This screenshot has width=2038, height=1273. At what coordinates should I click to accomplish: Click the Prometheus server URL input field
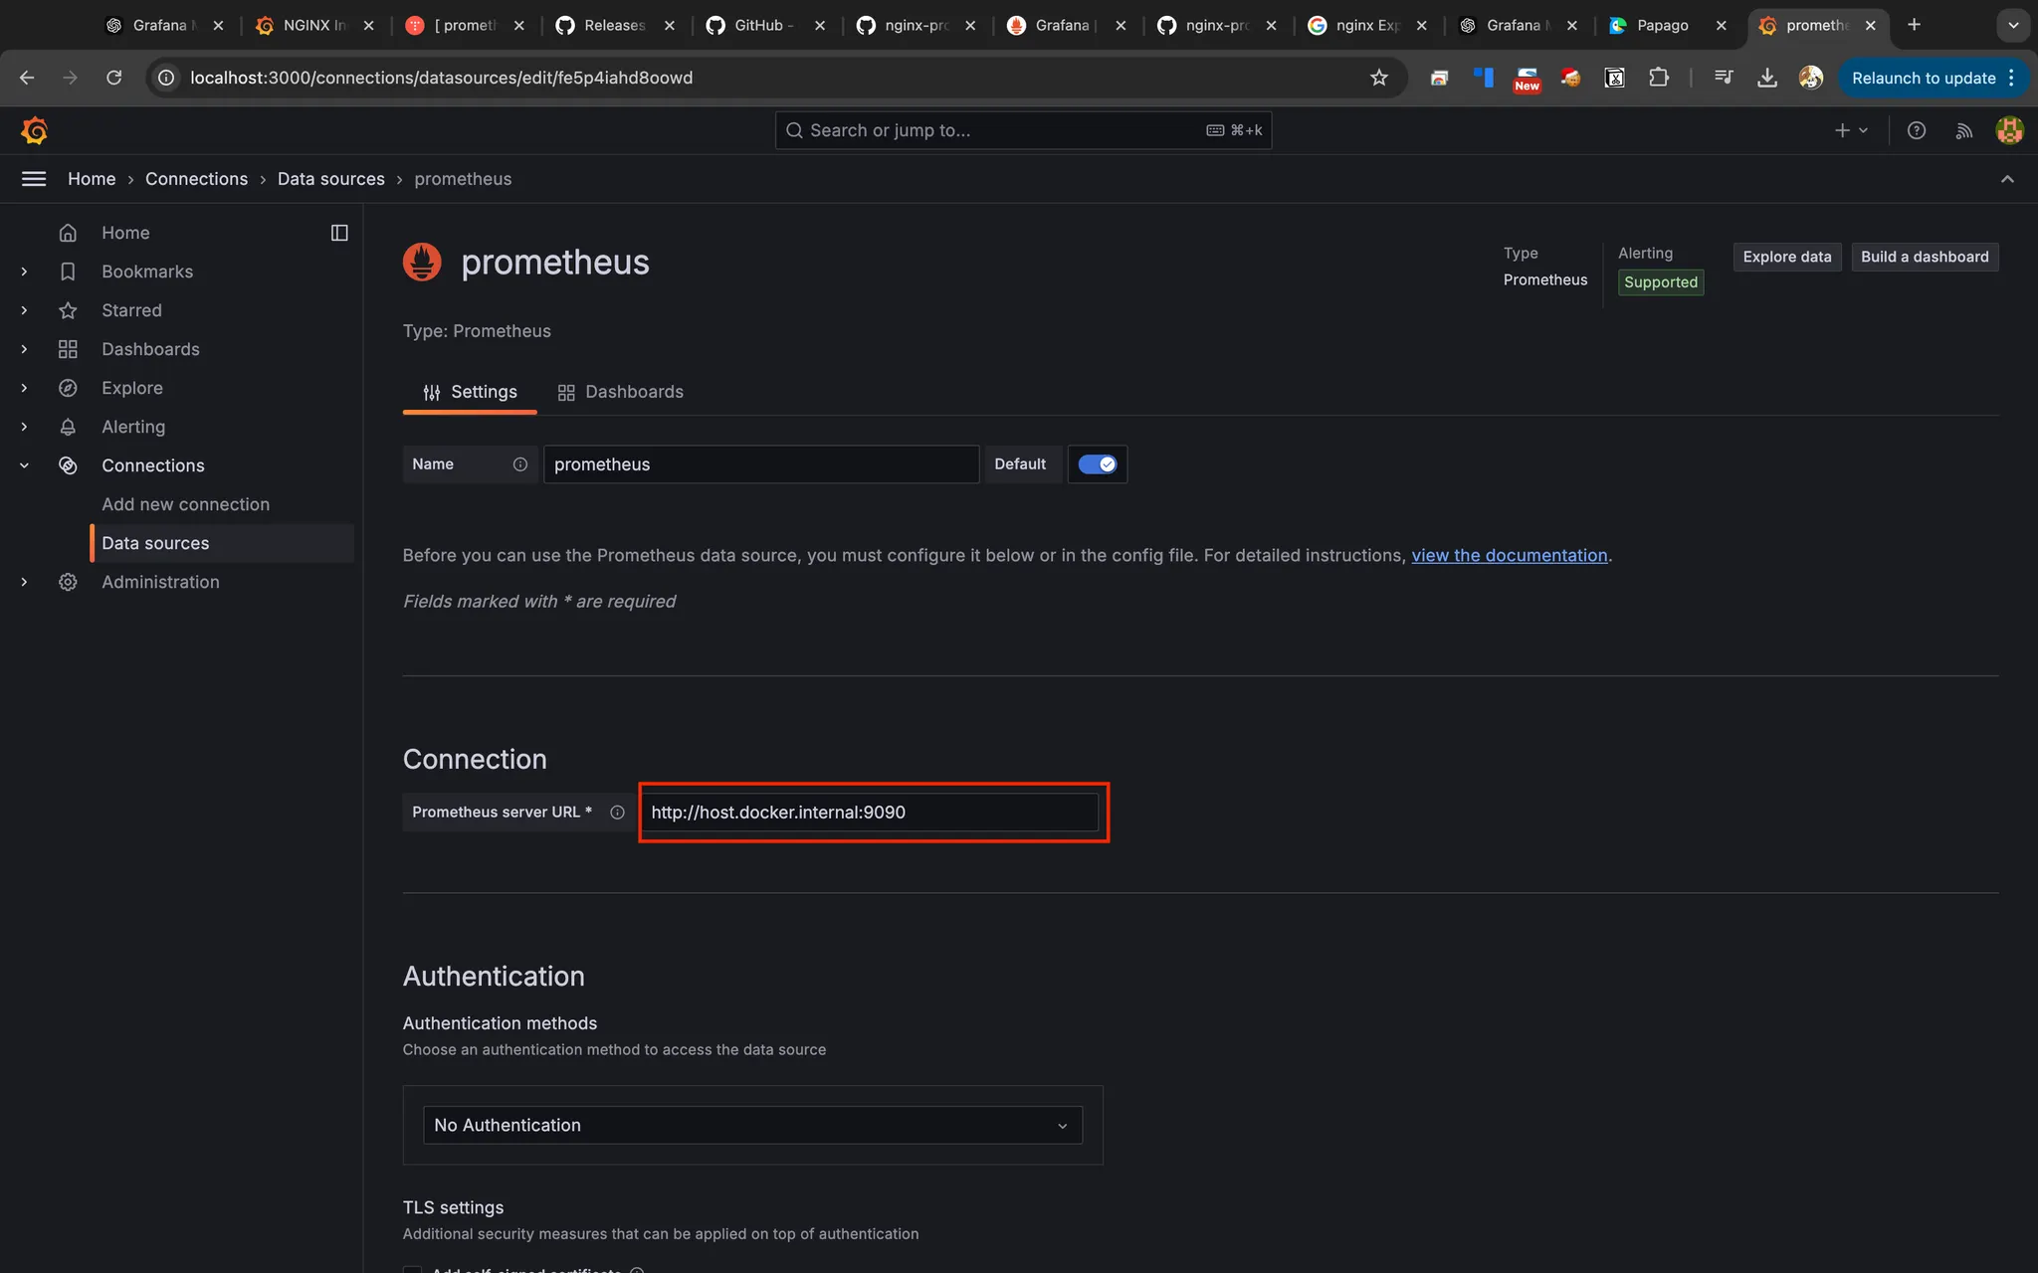click(870, 813)
